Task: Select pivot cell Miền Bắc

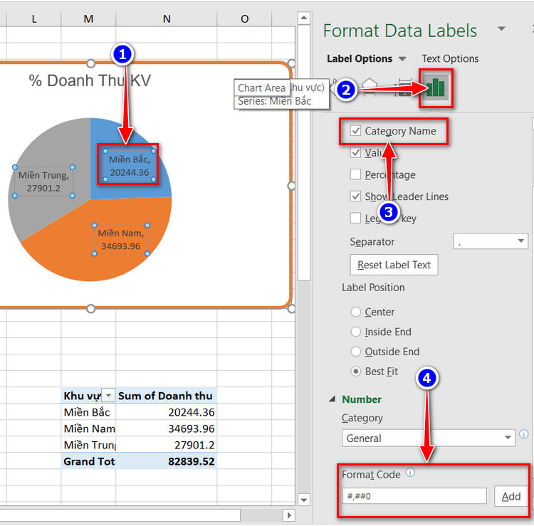Action: click(x=88, y=412)
